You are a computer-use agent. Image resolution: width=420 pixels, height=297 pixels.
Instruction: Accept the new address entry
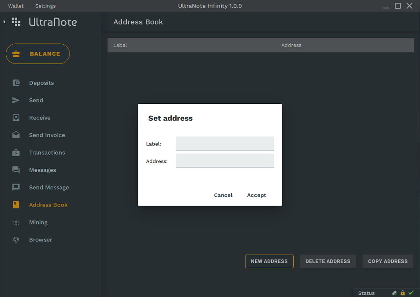point(257,195)
